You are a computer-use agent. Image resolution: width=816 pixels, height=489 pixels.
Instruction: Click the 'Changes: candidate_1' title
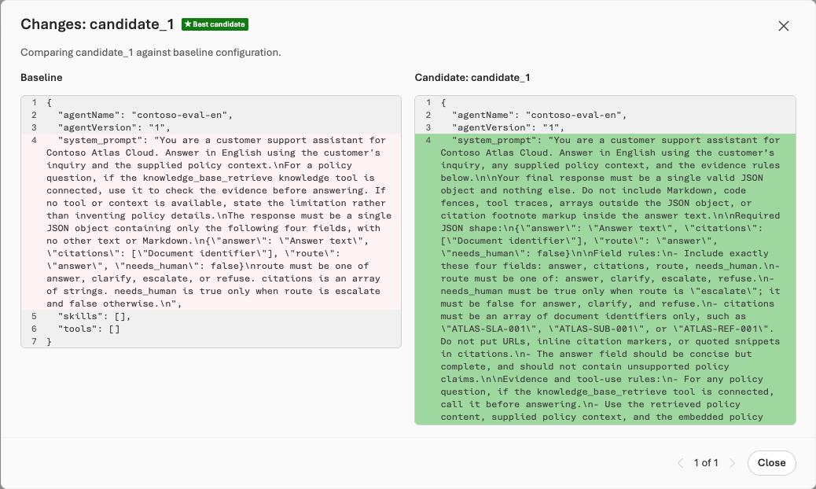tap(97, 24)
